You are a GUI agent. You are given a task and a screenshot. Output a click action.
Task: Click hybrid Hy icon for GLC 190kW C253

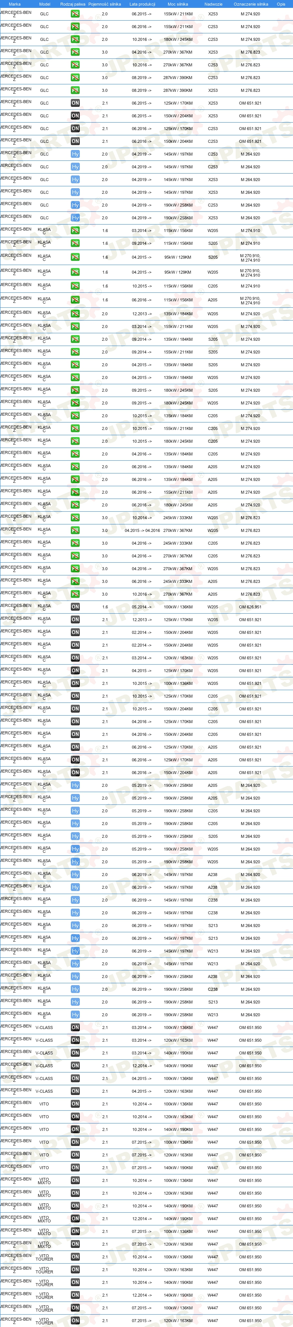pyautogui.click(x=75, y=205)
